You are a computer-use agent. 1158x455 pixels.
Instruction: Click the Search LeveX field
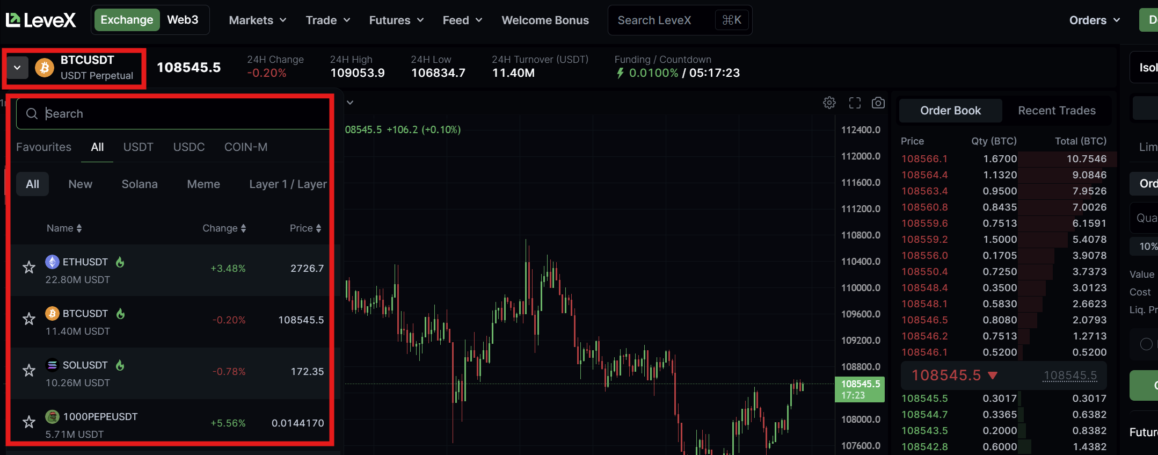[680, 20]
